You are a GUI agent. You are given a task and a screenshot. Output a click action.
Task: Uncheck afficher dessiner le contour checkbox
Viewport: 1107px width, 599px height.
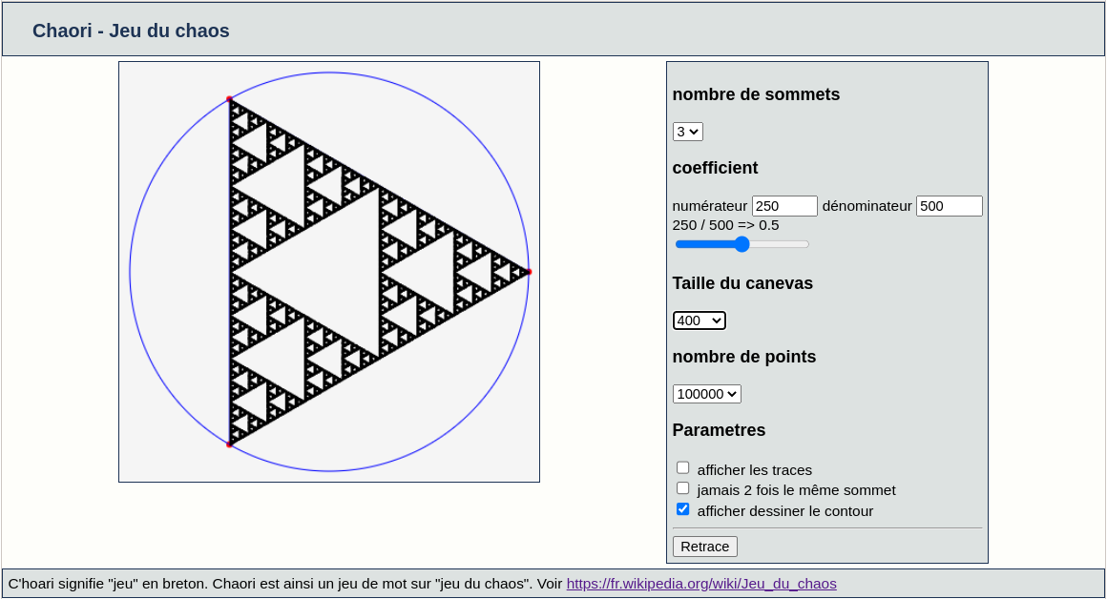(x=682, y=509)
